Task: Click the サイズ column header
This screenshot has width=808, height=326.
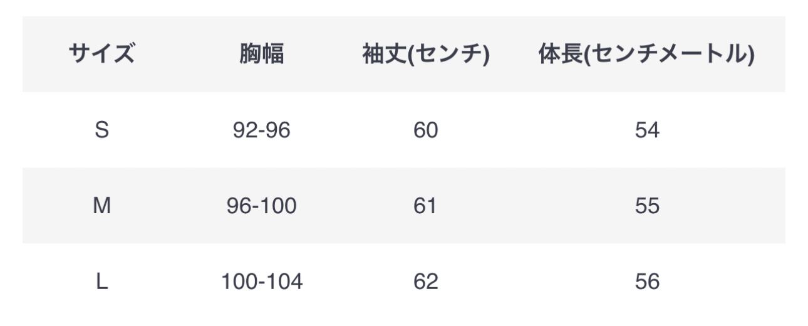Action: point(101,55)
